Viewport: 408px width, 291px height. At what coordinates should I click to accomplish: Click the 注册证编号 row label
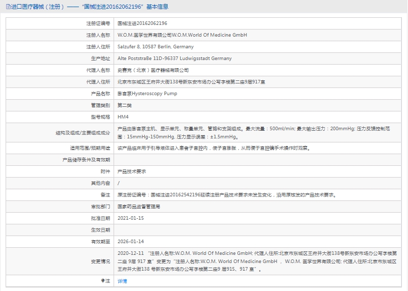[98, 23]
